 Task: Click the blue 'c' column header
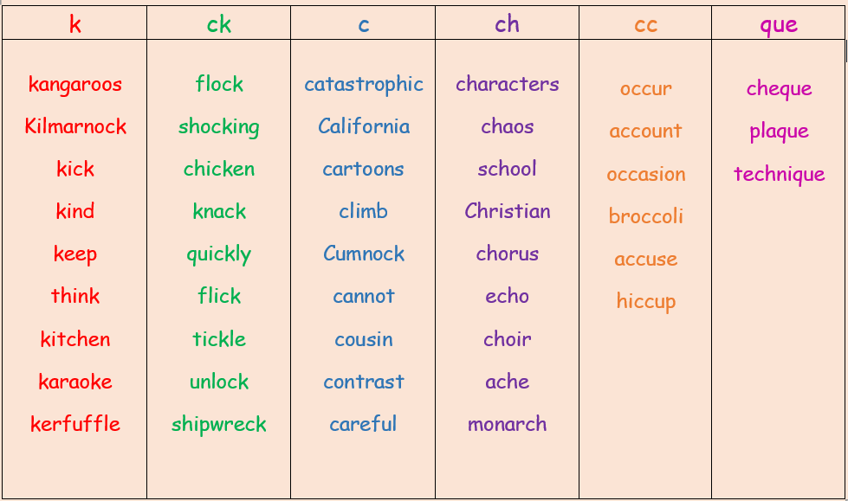[363, 24]
